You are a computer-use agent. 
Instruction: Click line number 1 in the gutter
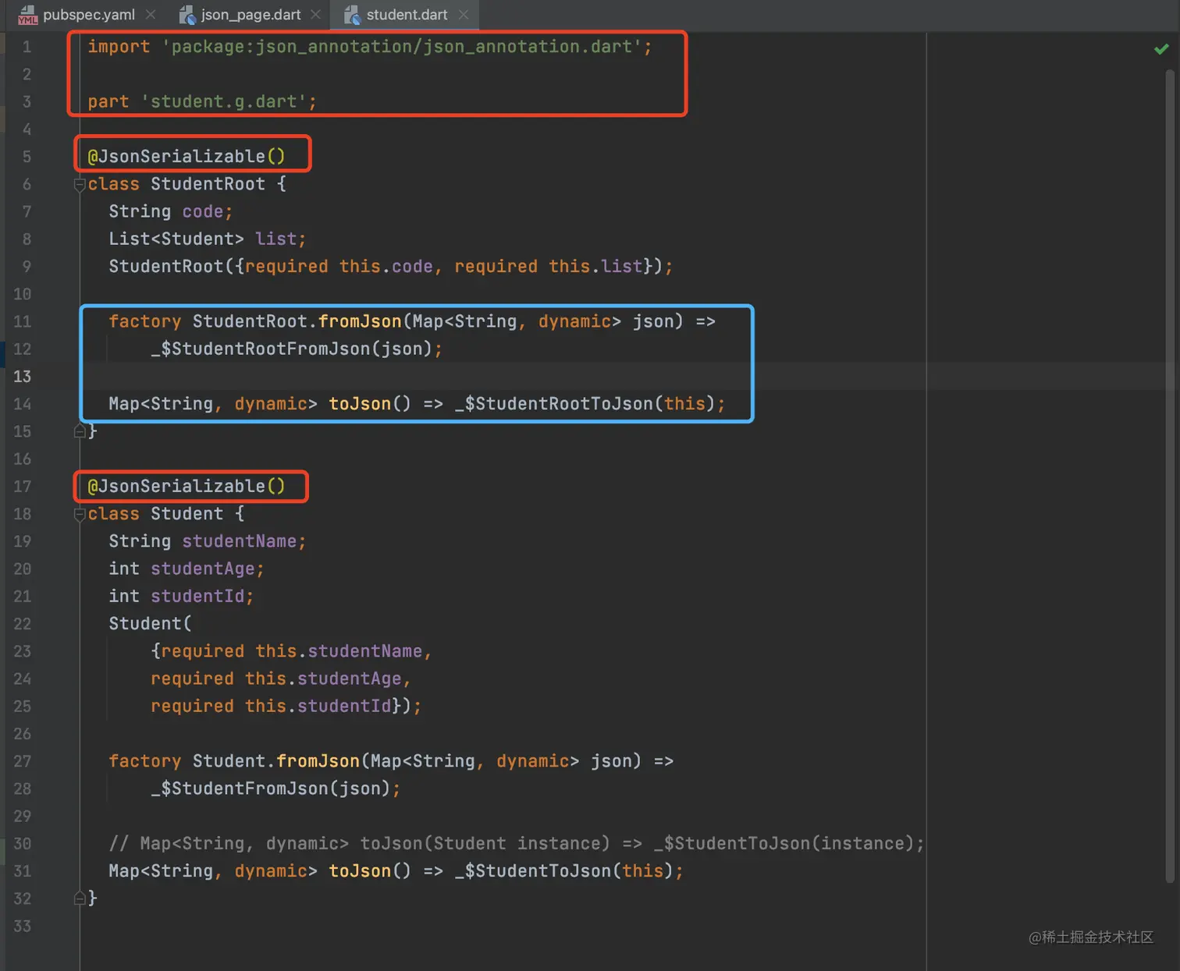27,47
